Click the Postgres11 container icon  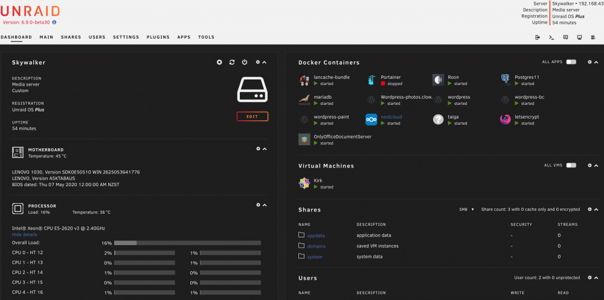coord(506,80)
